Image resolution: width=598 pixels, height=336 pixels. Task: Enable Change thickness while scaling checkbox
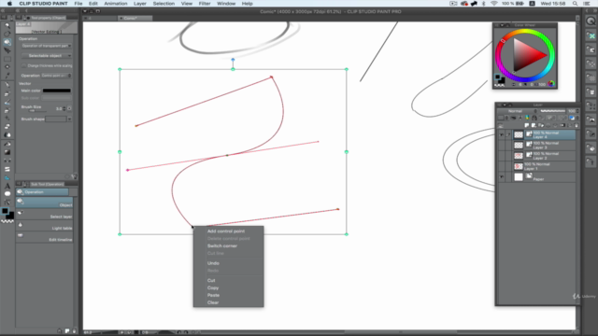[x=23, y=65]
